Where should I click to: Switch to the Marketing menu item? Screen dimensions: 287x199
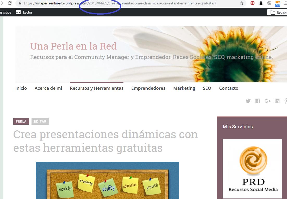click(184, 88)
